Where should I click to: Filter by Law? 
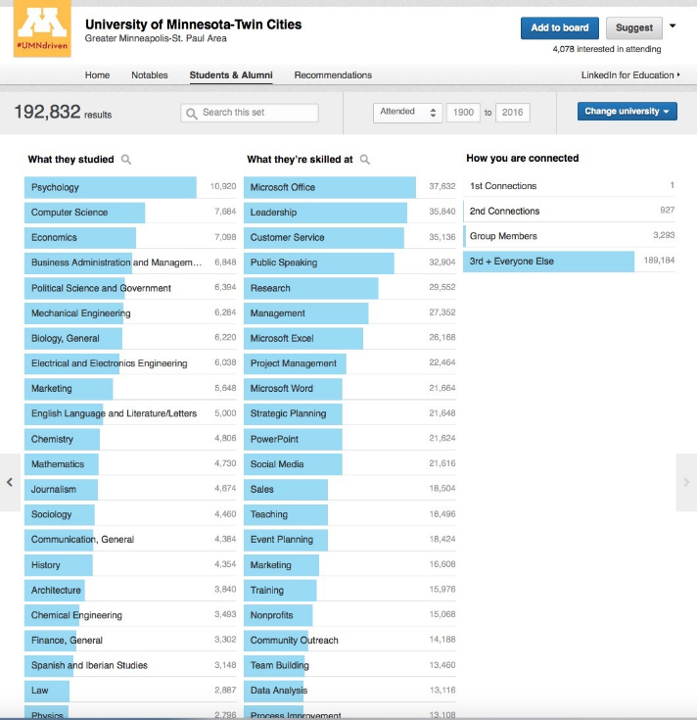pos(130,691)
